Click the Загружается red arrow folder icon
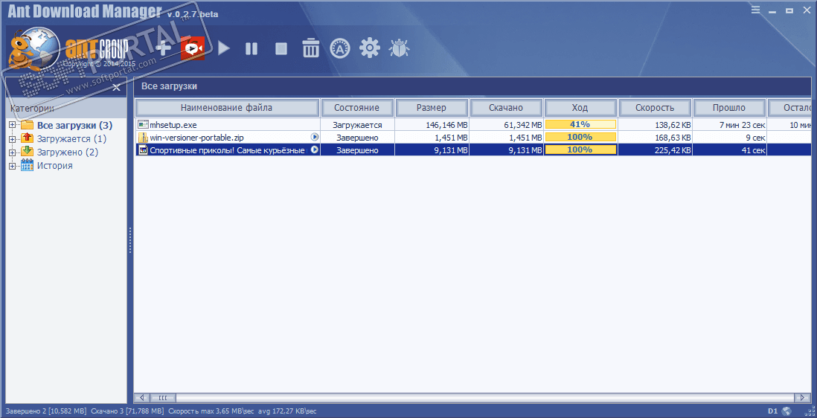This screenshot has height=418, width=817. coord(27,138)
